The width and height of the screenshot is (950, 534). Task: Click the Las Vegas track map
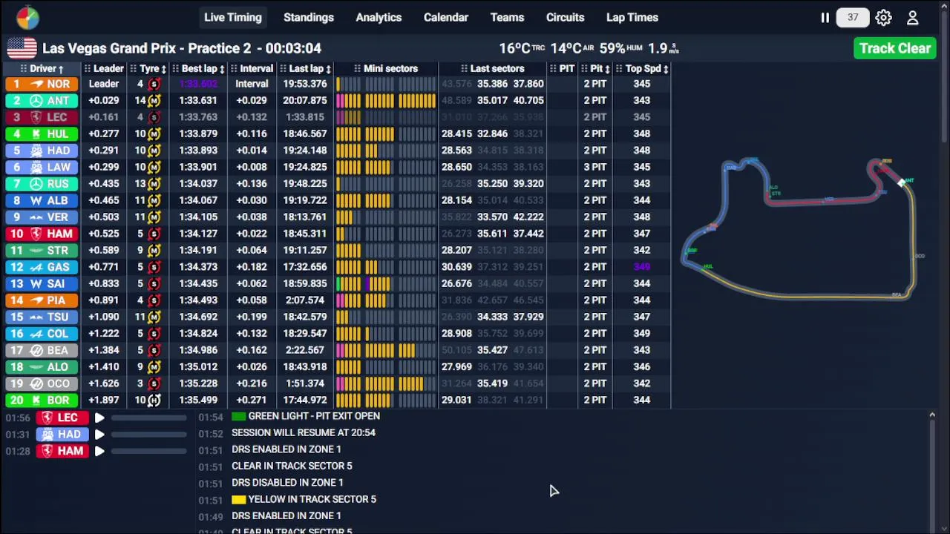click(802, 228)
